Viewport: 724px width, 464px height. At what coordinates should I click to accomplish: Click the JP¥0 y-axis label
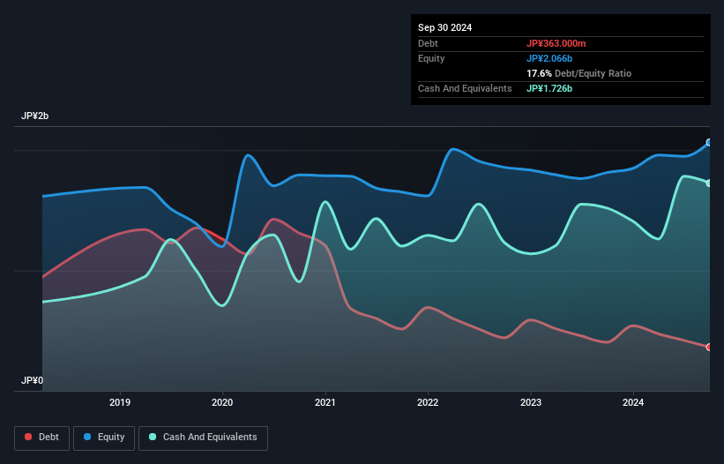pos(32,380)
